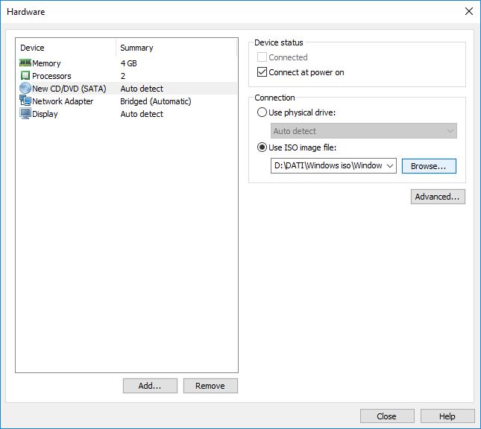
Task: Select the Memory device row label
Action: 46,63
